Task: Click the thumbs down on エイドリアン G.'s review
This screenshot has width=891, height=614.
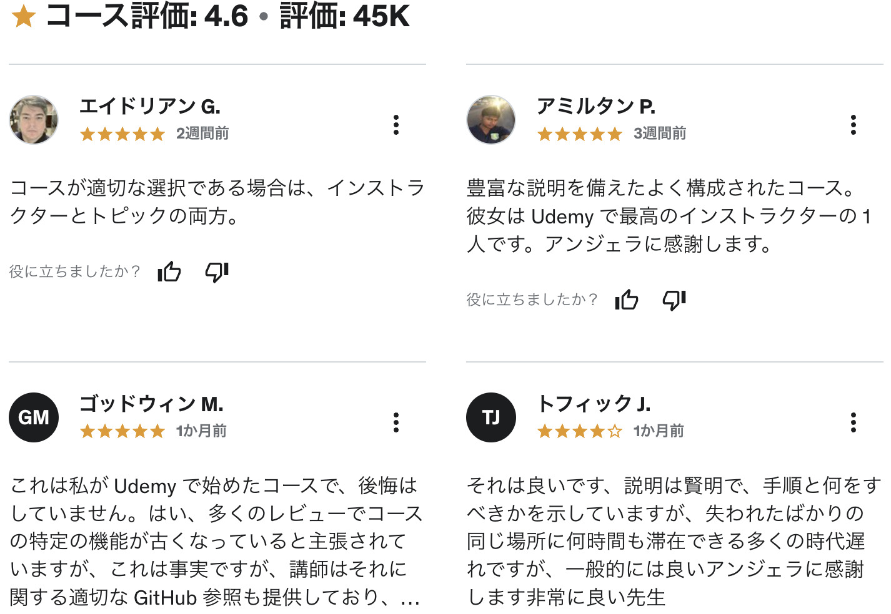Action: pyautogui.click(x=217, y=271)
